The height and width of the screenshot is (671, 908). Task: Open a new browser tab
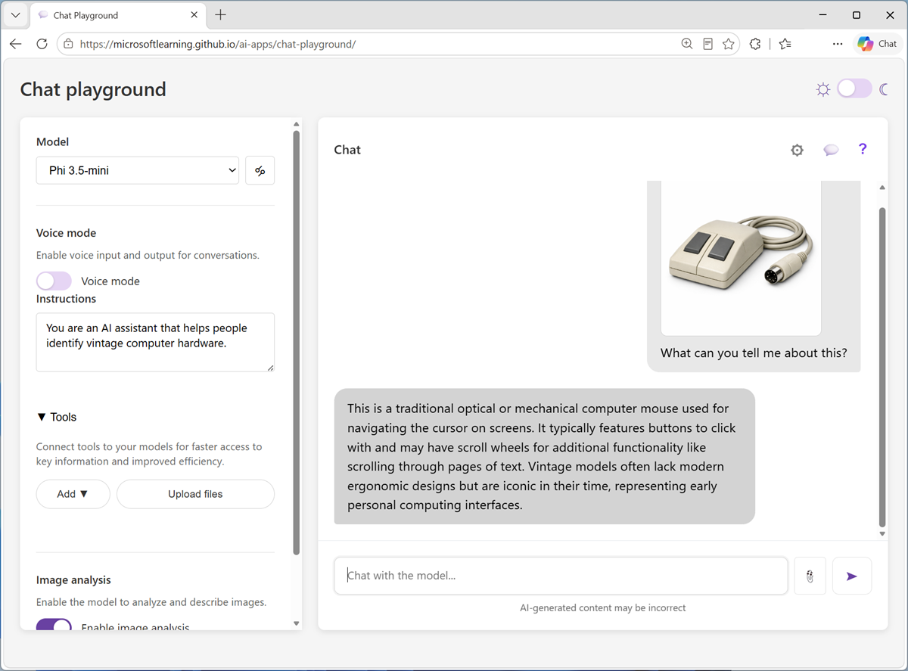tap(220, 14)
